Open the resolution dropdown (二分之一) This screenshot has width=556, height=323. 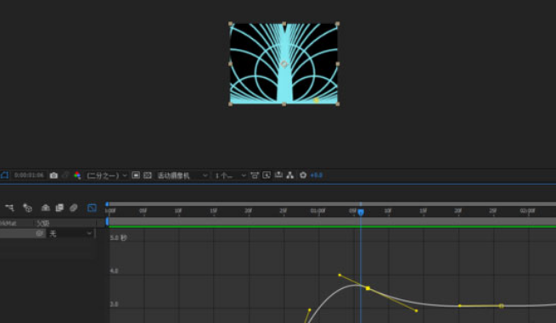[107, 175]
